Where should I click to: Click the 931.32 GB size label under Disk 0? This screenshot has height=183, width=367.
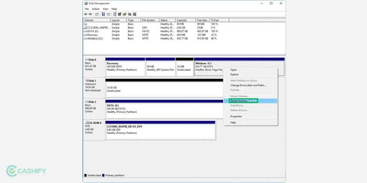click(x=90, y=66)
